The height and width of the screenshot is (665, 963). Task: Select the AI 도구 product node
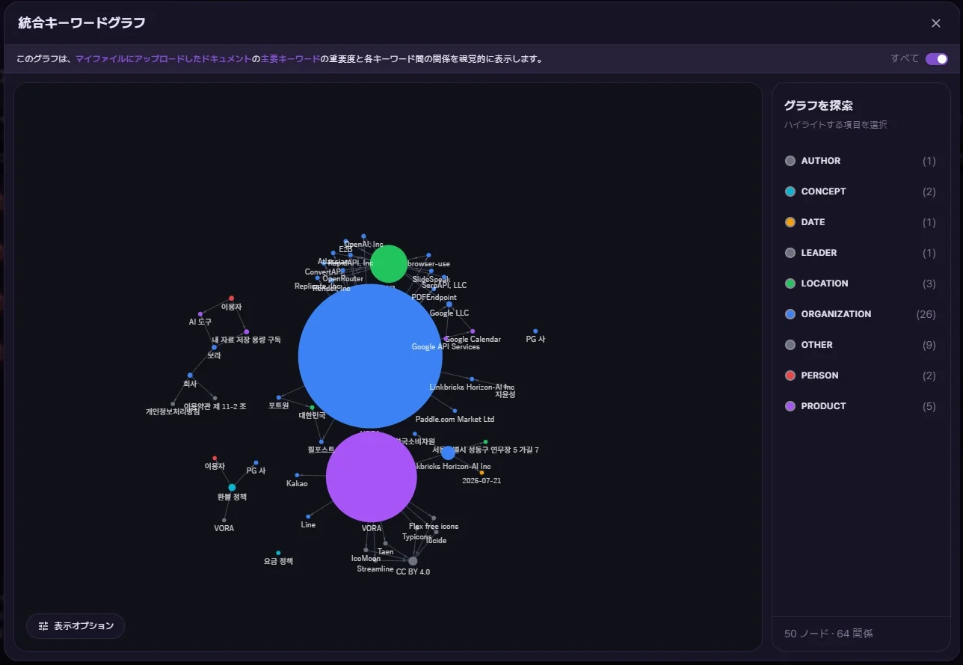pyautogui.click(x=200, y=314)
